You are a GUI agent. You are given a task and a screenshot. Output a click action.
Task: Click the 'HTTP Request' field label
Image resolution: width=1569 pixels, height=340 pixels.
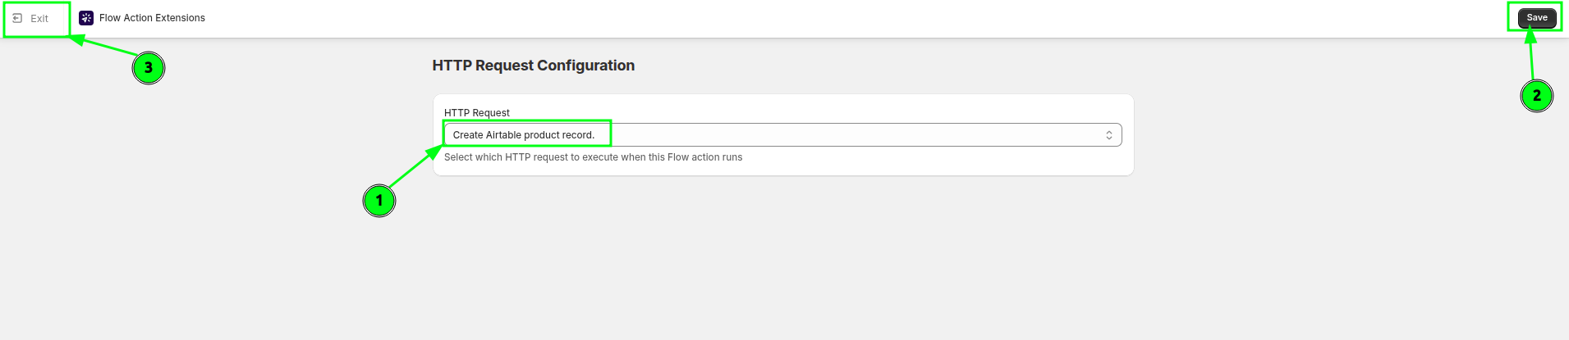pos(476,113)
